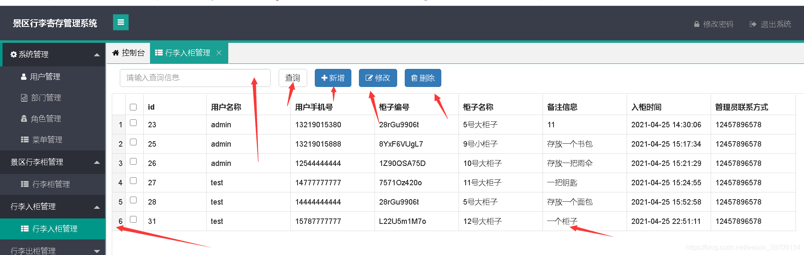Open 菜单管理 in sidebar
This screenshot has height=255, width=804.
click(53, 140)
